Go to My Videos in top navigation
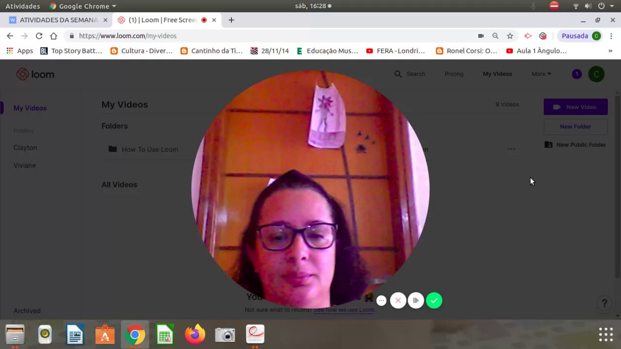This screenshot has height=349, width=621. pos(497,74)
